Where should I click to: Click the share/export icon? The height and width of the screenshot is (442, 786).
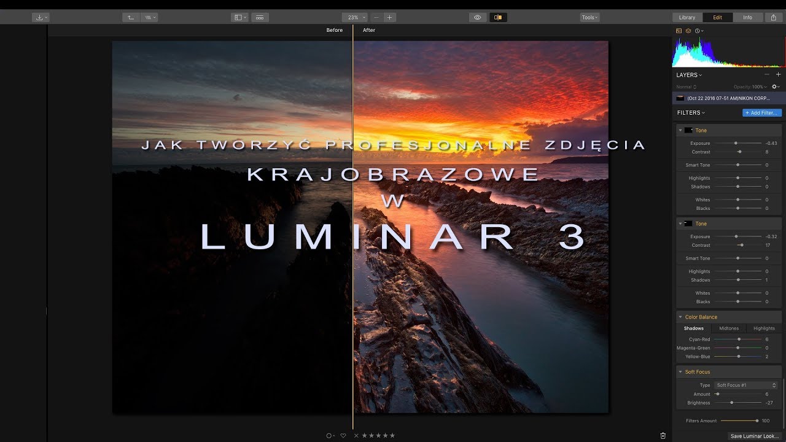coord(774,17)
